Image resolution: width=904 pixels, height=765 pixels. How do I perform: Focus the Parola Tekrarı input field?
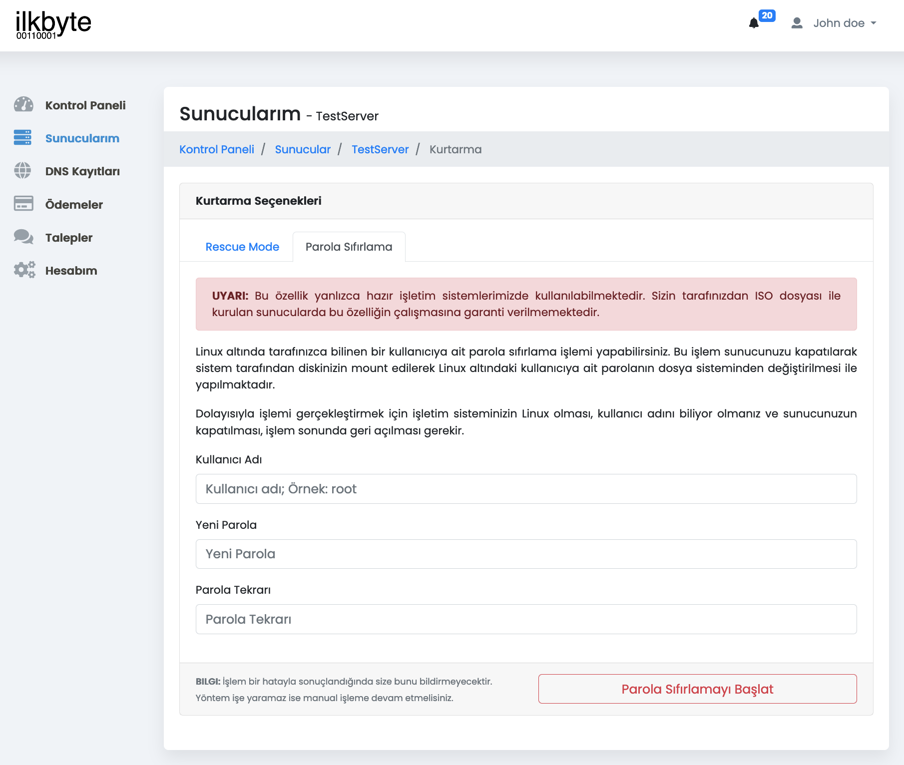point(526,619)
